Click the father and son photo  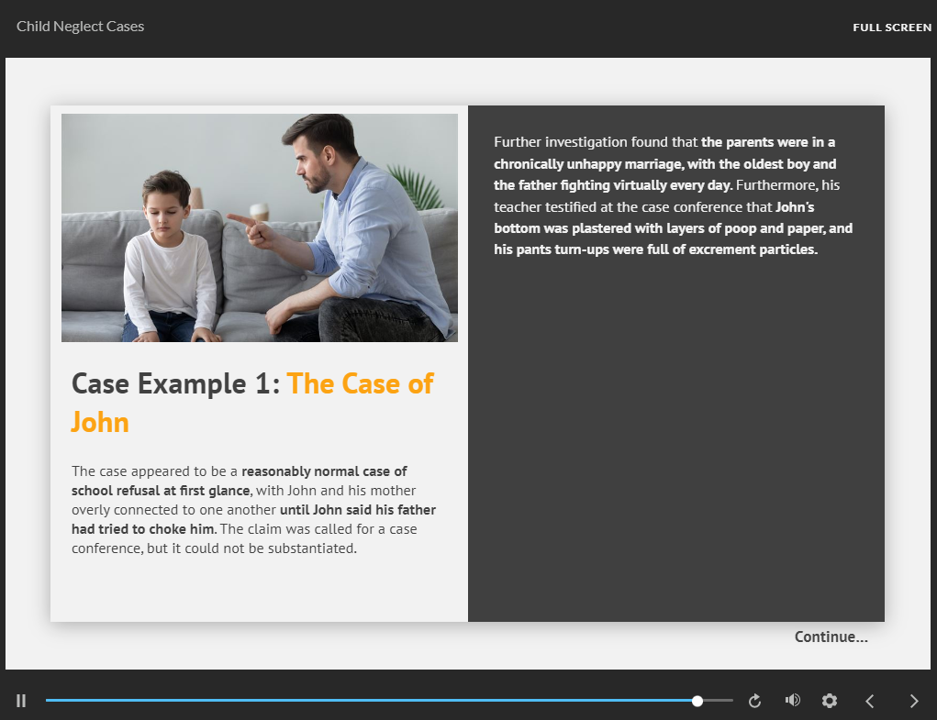coord(259,227)
